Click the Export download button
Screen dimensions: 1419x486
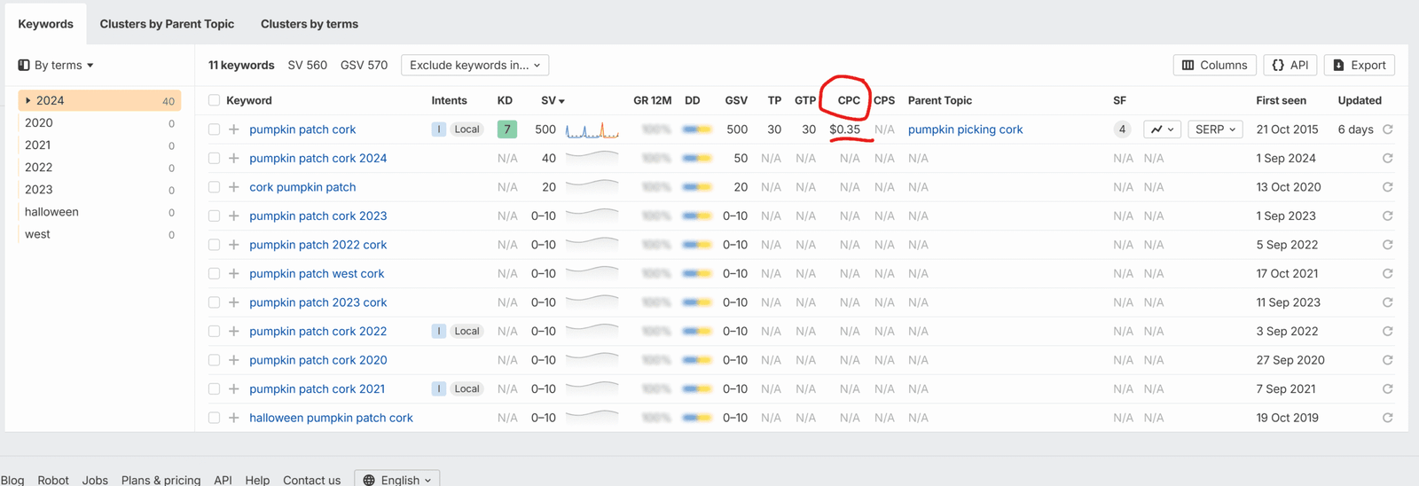pyautogui.click(x=1359, y=66)
